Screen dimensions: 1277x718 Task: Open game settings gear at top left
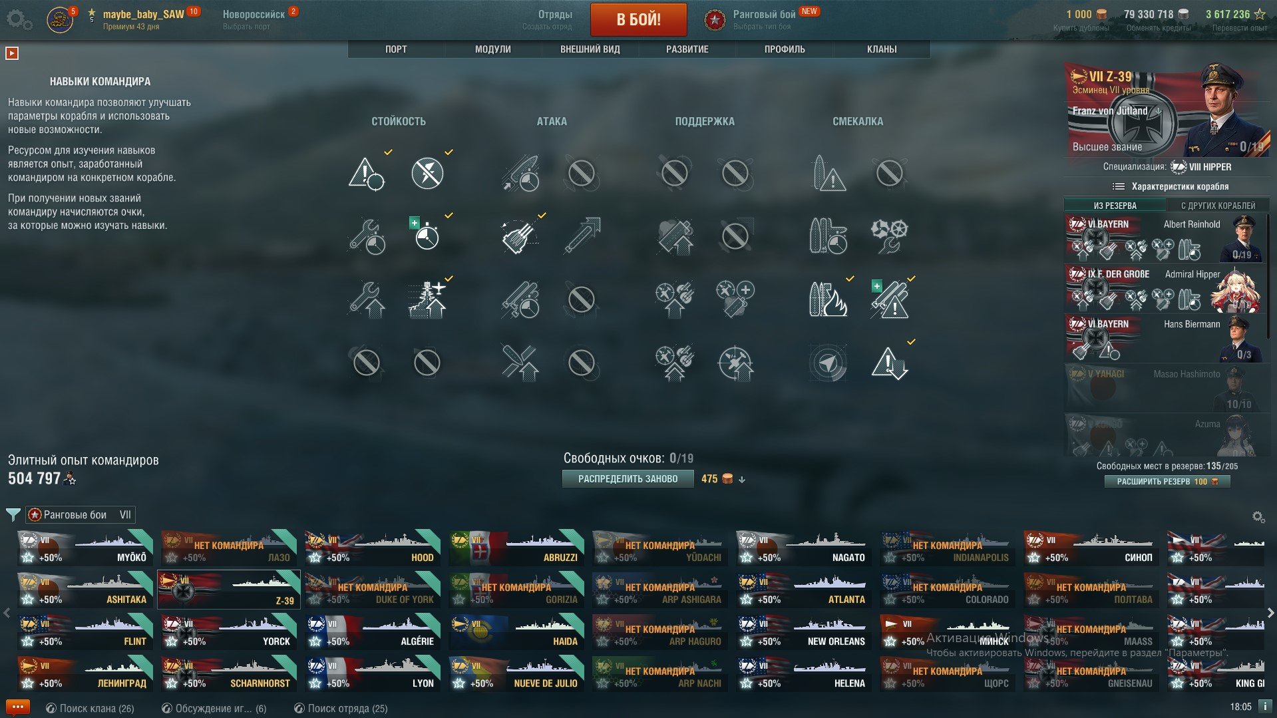(18, 19)
